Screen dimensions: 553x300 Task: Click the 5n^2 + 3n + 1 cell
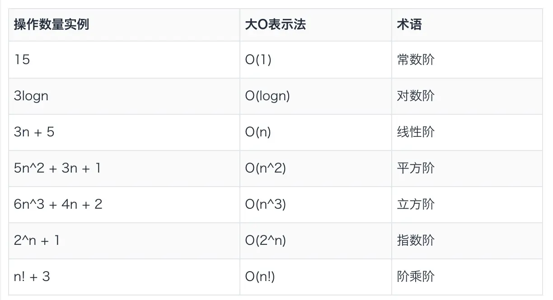click(x=124, y=169)
